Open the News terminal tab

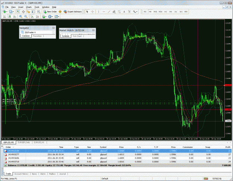tap(34, 174)
